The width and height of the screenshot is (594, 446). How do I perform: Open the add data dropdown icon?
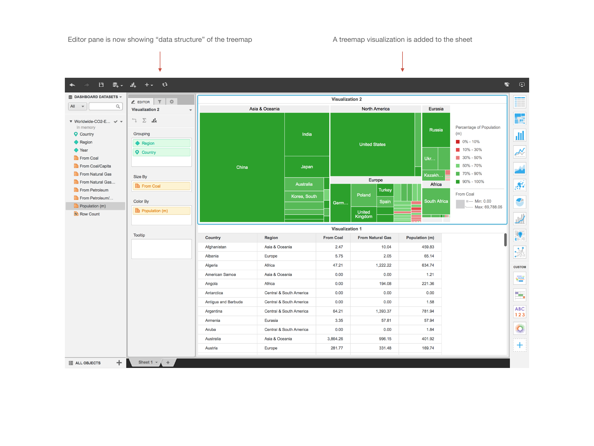point(117,85)
